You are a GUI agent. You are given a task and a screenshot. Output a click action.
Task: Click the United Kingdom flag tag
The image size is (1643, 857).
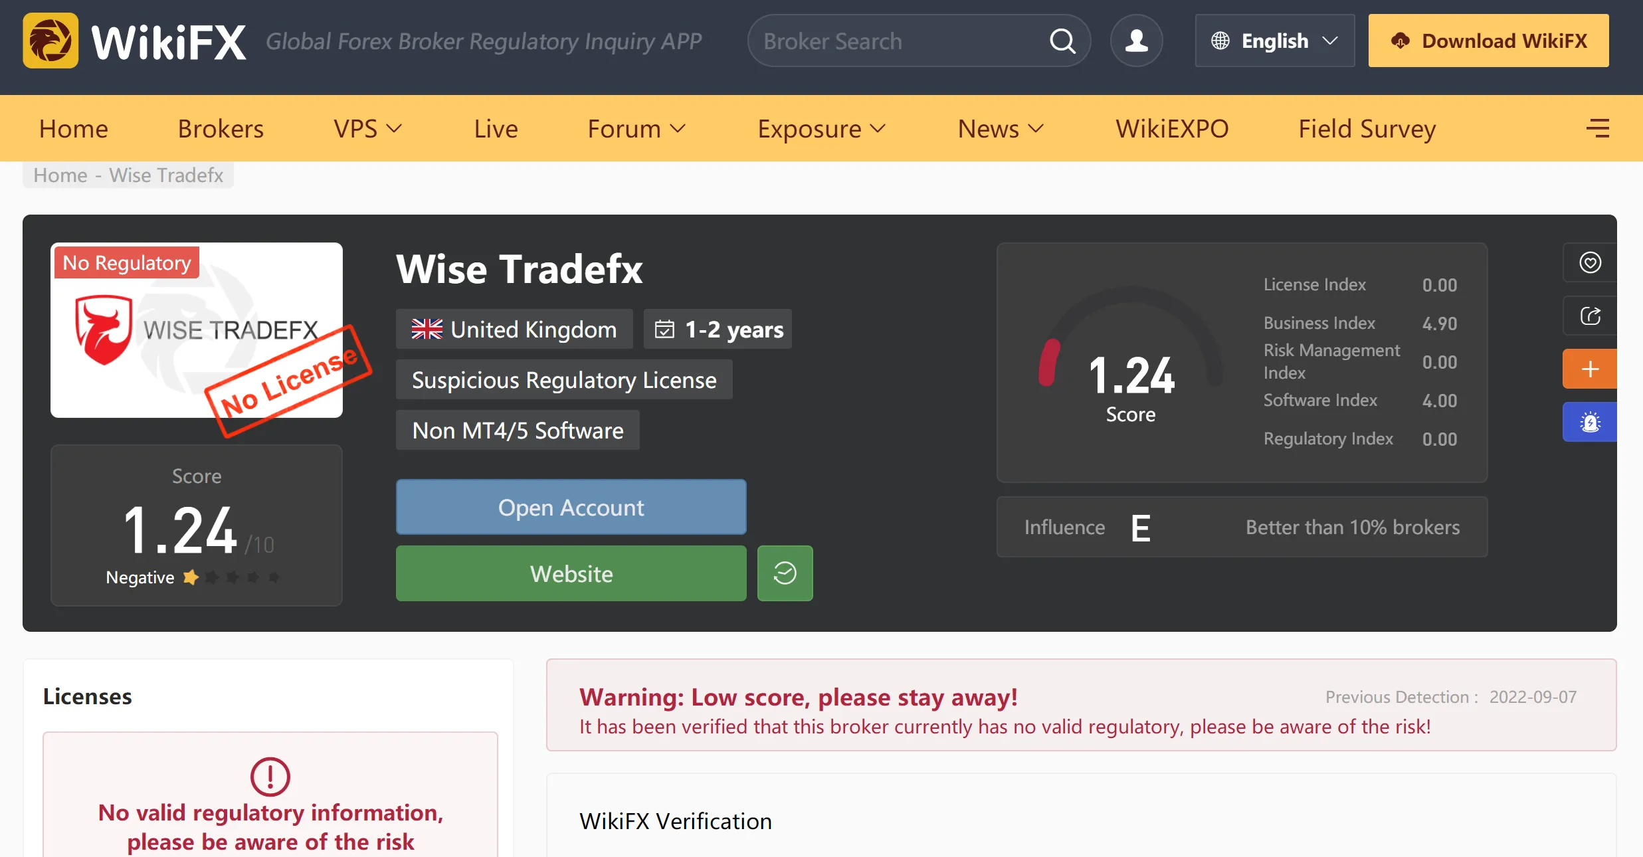514,329
